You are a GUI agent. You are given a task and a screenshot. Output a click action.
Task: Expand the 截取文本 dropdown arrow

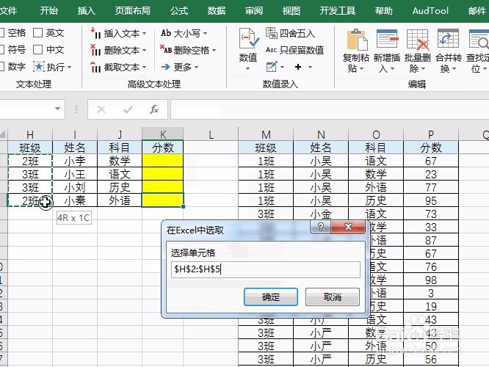pos(144,67)
